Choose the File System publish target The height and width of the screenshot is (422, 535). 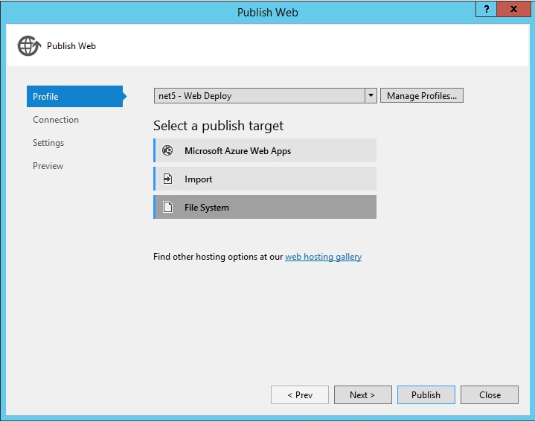265,207
